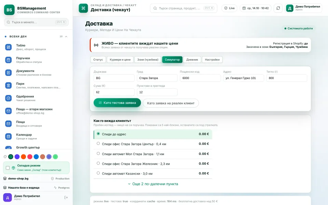Click the live broadcast signal icon
The height and width of the screenshot is (205, 328).
pos(96,45)
